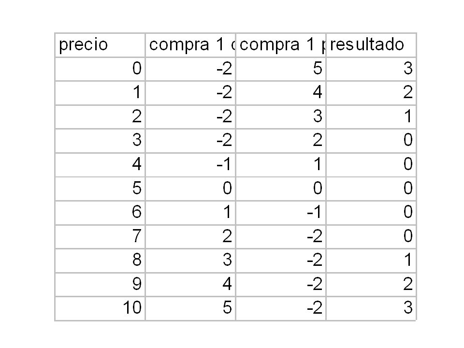Select the truncated 'compra 1 p' header cell
The width and height of the screenshot is (464, 348).
281,45
